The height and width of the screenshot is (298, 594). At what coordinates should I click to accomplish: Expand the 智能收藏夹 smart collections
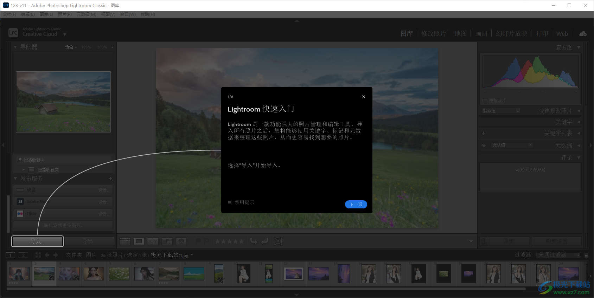[x=24, y=169]
